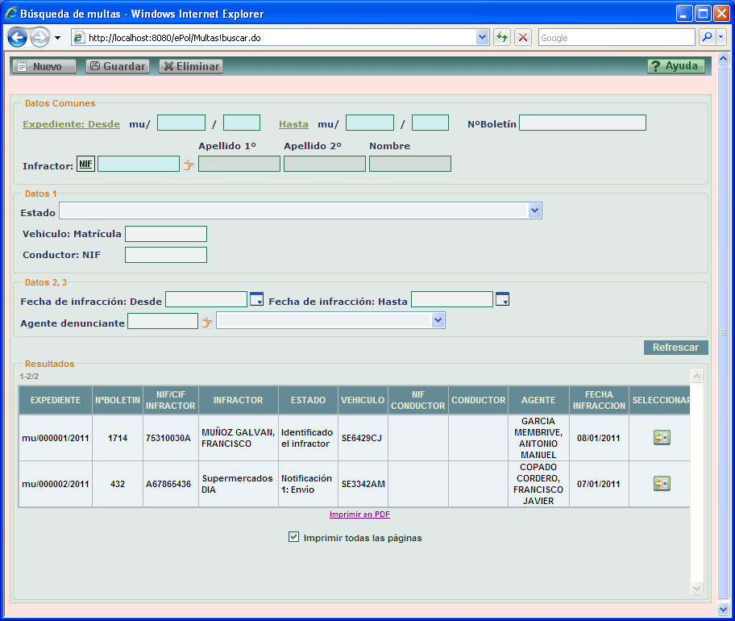Screen dimensions: 735x621
Task: Click the Nuevo toolbar button
Action: 44,67
